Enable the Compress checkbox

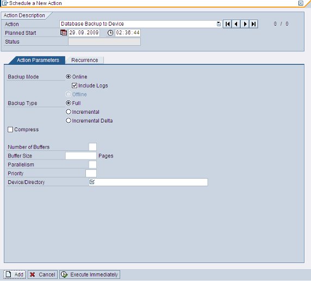(x=10, y=130)
